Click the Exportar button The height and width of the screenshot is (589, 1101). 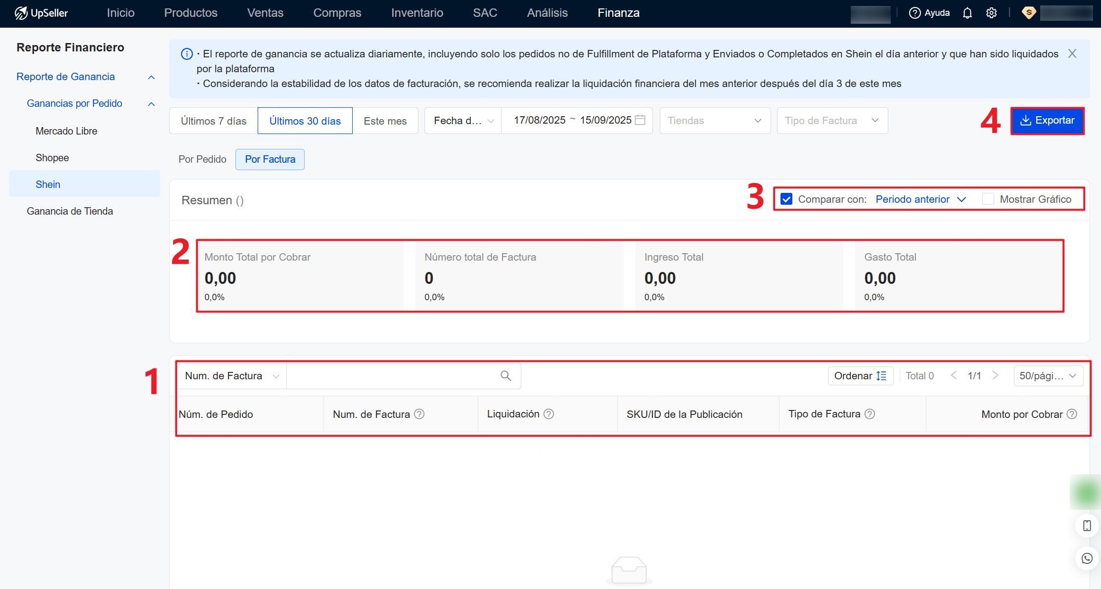pos(1047,121)
